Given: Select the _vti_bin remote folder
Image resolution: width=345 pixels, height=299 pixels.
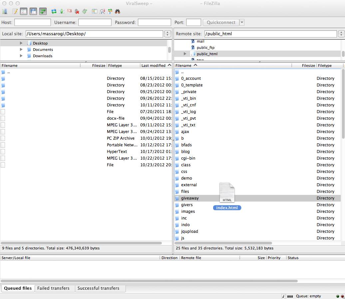Looking at the screenshot, I should point(257,98).
